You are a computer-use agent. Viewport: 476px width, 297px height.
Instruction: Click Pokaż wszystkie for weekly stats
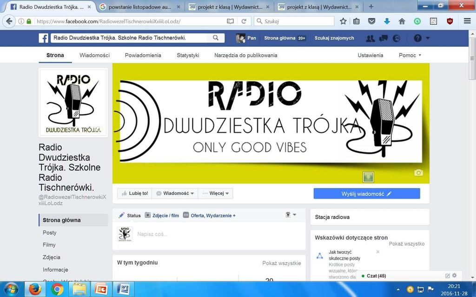pyautogui.click(x=282, y=263)
